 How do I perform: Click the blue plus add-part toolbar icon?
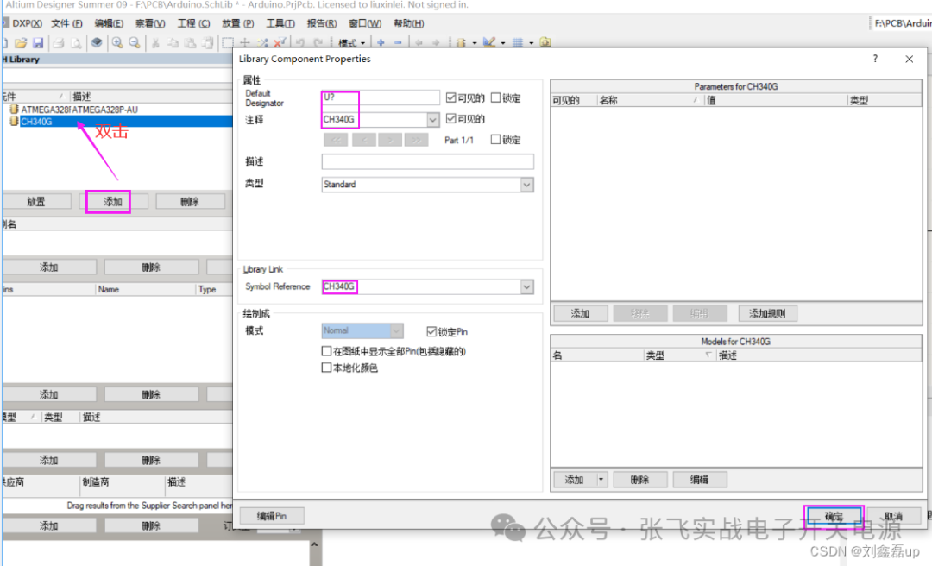click(x=381, y=42)
